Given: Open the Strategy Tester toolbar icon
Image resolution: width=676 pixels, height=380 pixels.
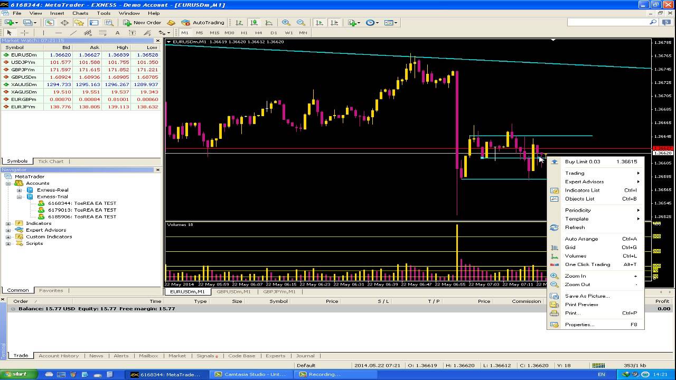Looking at the screenshot, I should tap(109, 23).
